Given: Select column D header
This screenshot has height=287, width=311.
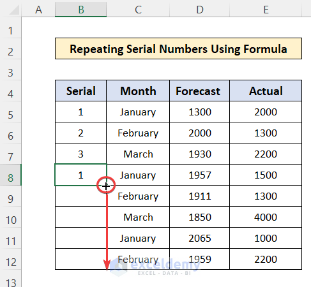Looking at the screenshot, I should pyautogui.click(x=199, y=10).
